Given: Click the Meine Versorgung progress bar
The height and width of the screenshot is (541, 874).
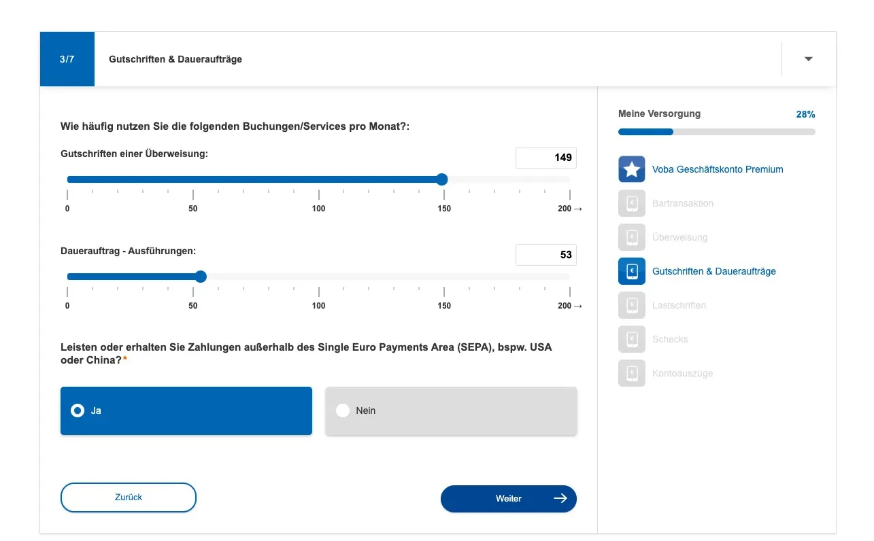Looking at the screenshot, I should pyautogui.click(x=716, y=132).
